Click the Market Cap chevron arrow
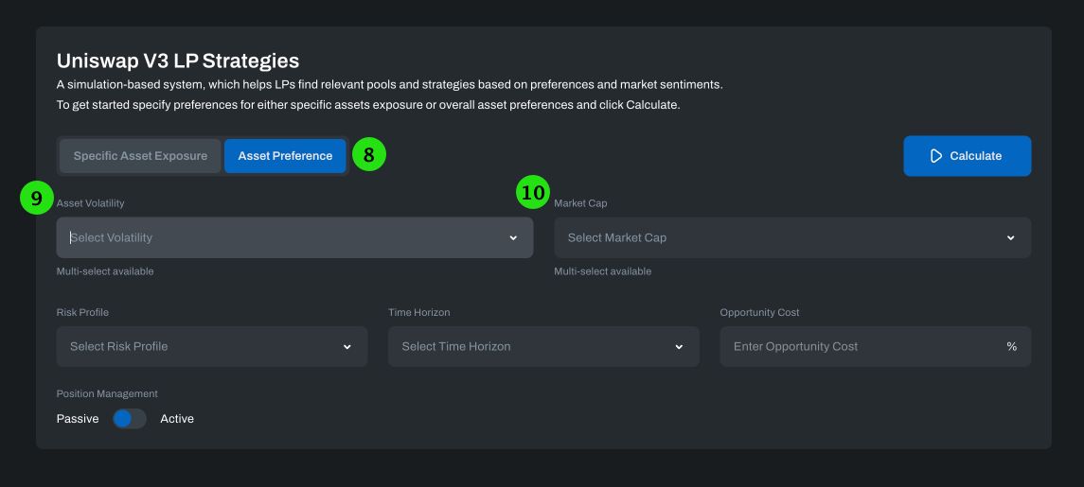 click(x=1011, y=237)
